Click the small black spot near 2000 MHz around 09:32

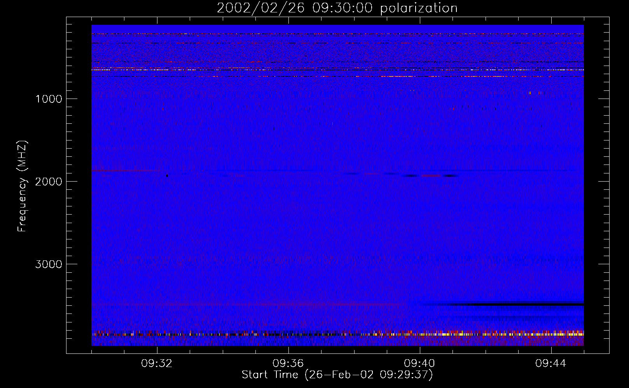click(167, 176)
